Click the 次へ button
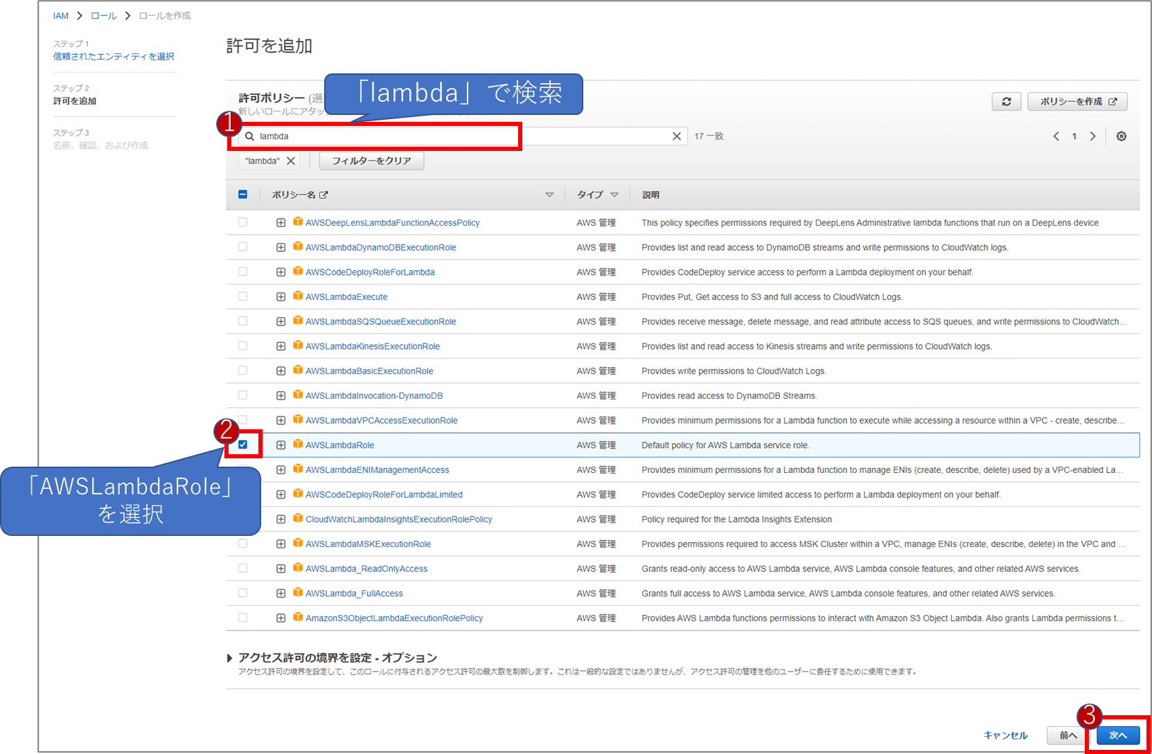The height and width of the screenshot is (754, 1152). [x=1118, y=735]
